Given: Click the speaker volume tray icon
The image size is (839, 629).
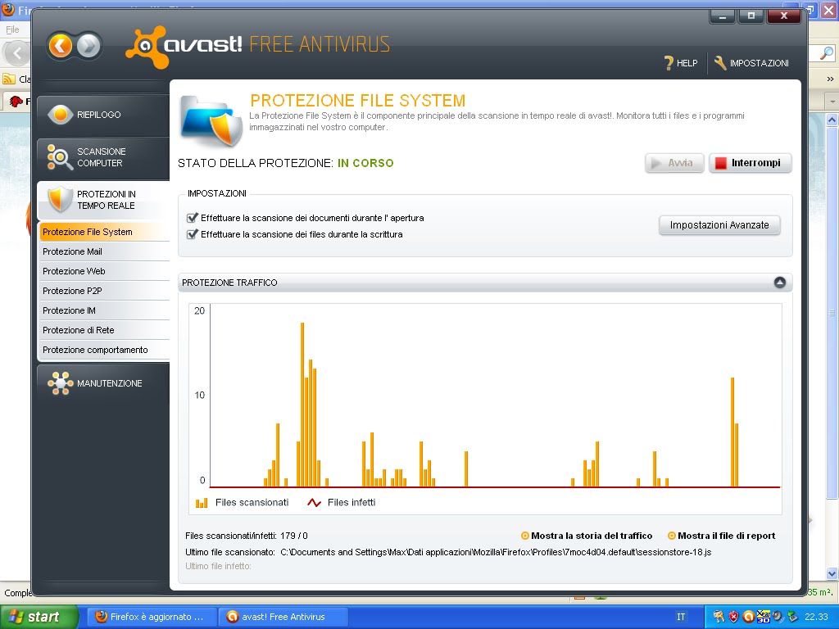Looking at the screenshot, I should pyautogui.click(x=778, y=617).
